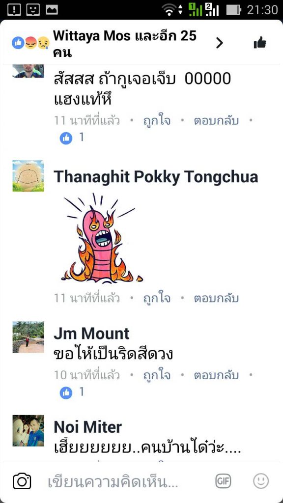
Task: Tap ตอบกลับ under Jm Mount's comment
Action: [216, 375]
